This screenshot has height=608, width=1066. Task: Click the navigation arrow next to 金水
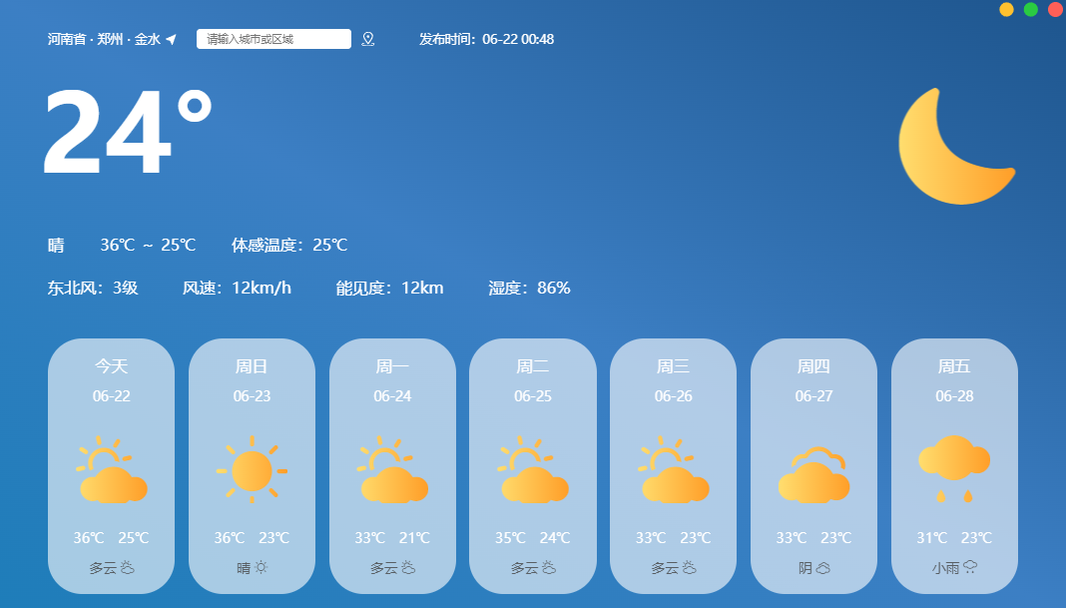171,39
